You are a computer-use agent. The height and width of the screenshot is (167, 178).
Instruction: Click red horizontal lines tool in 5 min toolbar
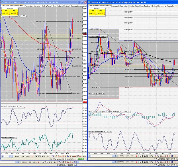tap(61, 156)
